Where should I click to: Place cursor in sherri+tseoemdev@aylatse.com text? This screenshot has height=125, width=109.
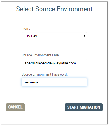click(50, 63)
